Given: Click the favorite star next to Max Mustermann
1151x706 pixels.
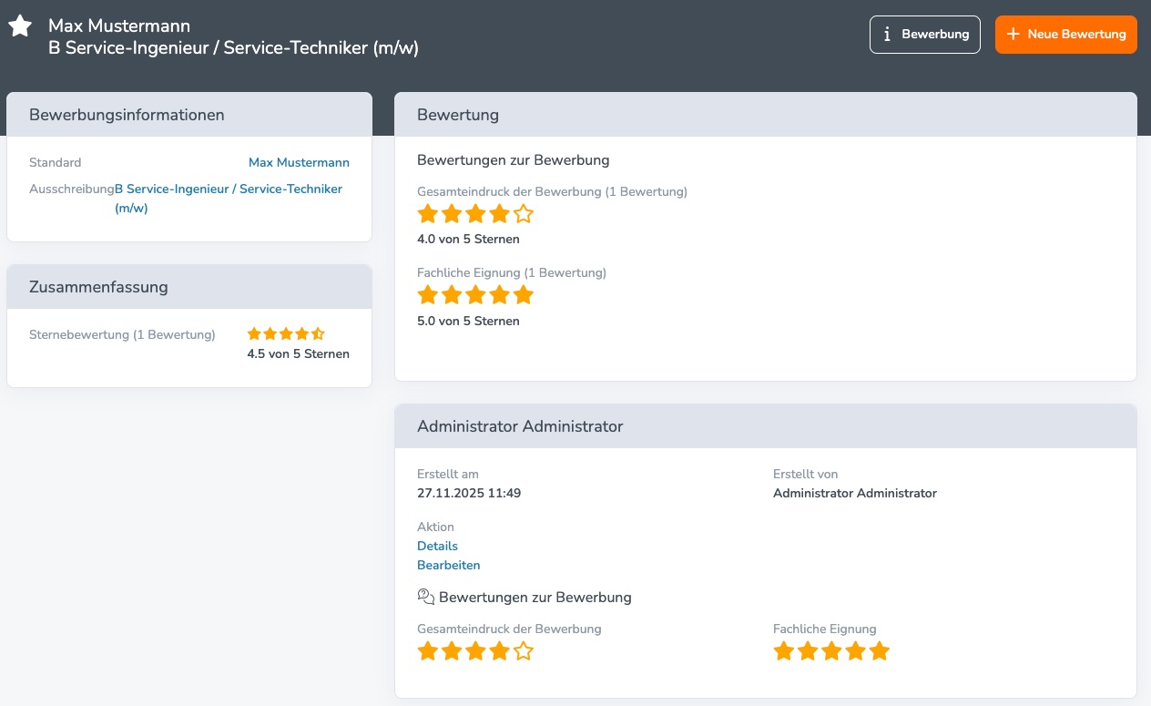Looking at the screenshot, I should click(20, 26).
